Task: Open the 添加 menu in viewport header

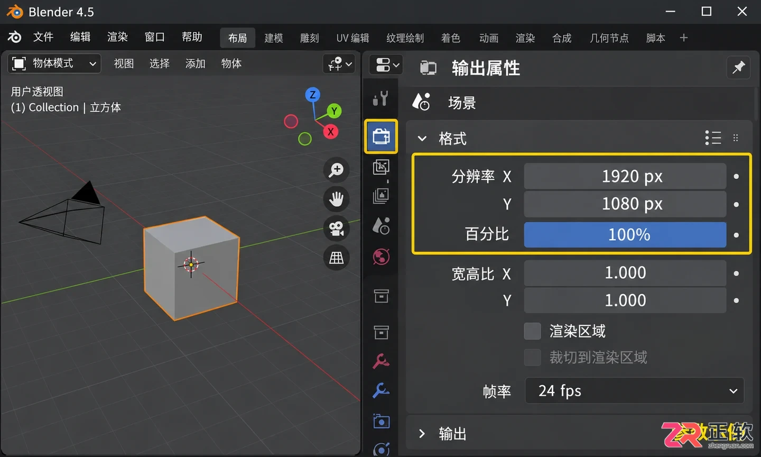Action: pyautogui.click(x=196, y=63)
